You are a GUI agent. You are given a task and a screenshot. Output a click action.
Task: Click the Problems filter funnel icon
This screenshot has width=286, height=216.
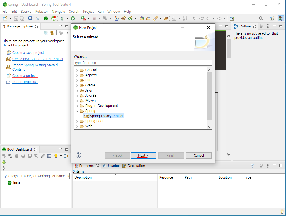[x=252, y=166]
